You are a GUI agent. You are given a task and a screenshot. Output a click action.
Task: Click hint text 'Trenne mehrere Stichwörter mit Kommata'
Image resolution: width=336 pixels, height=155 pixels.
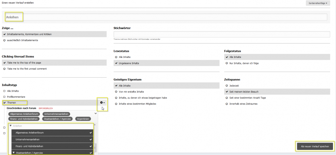click(137, 39)
